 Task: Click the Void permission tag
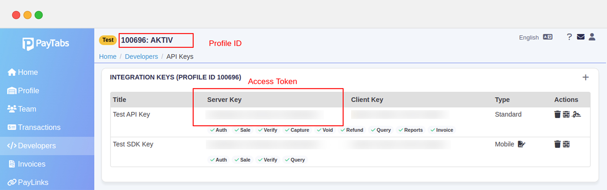[325, 130]
